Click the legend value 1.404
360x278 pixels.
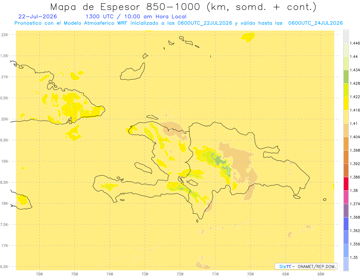pos(355,137)
